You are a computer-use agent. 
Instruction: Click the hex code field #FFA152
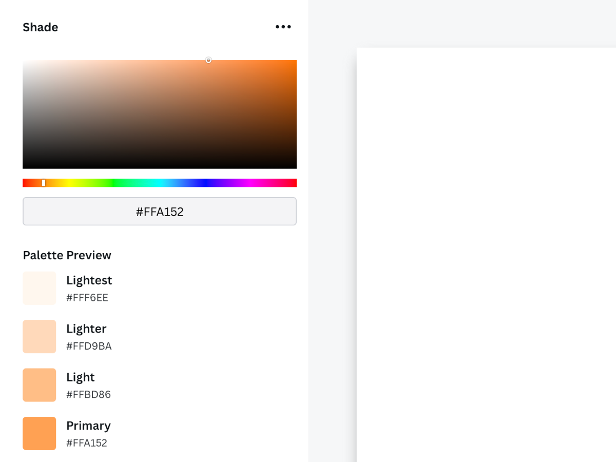160,211
